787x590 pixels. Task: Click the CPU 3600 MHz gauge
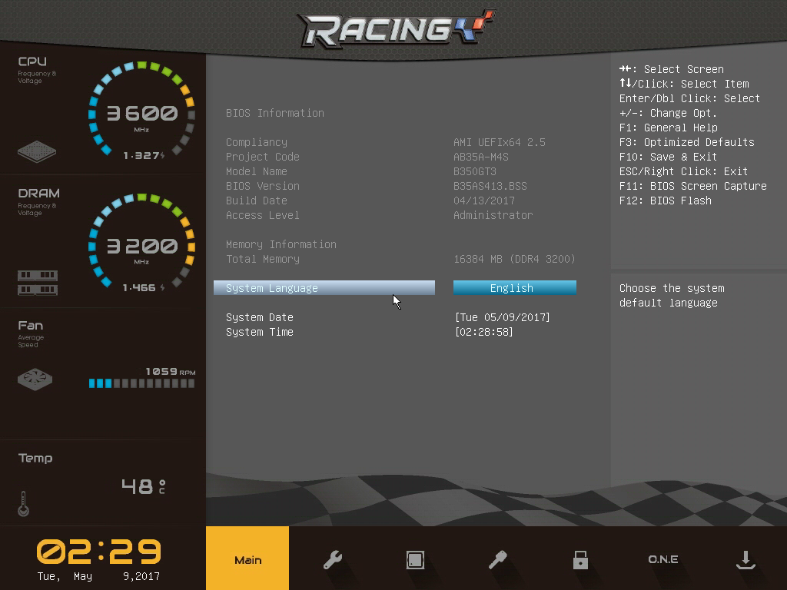tap(141, 114)
